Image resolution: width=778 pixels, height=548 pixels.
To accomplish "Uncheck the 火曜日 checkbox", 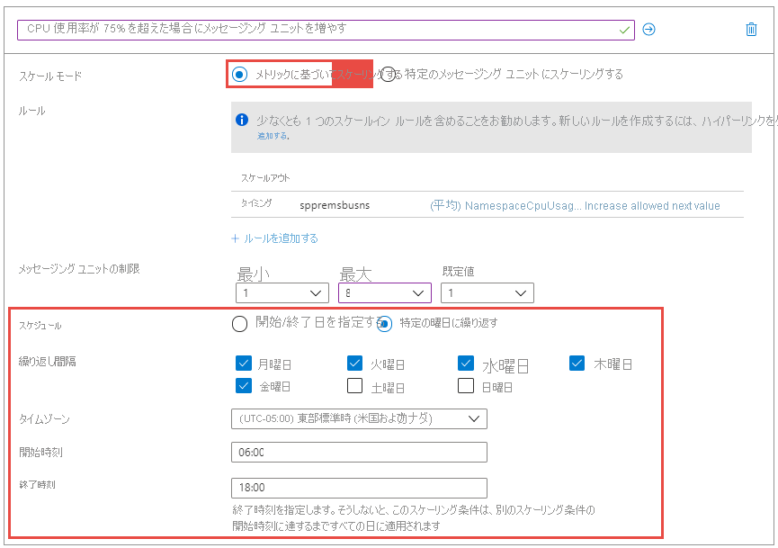I will tap(354, 364).
